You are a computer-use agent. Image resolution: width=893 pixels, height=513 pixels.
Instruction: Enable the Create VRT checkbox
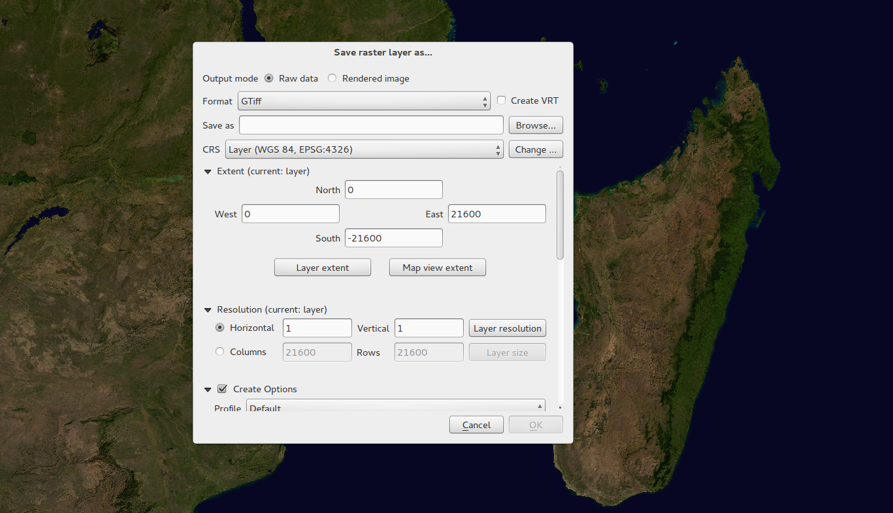pyautogui.click(x=502, y=101)
